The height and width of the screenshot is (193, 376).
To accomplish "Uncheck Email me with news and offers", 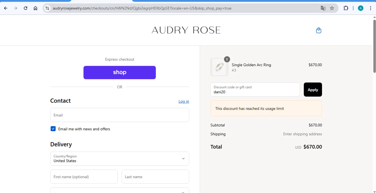I will [53, 129].
